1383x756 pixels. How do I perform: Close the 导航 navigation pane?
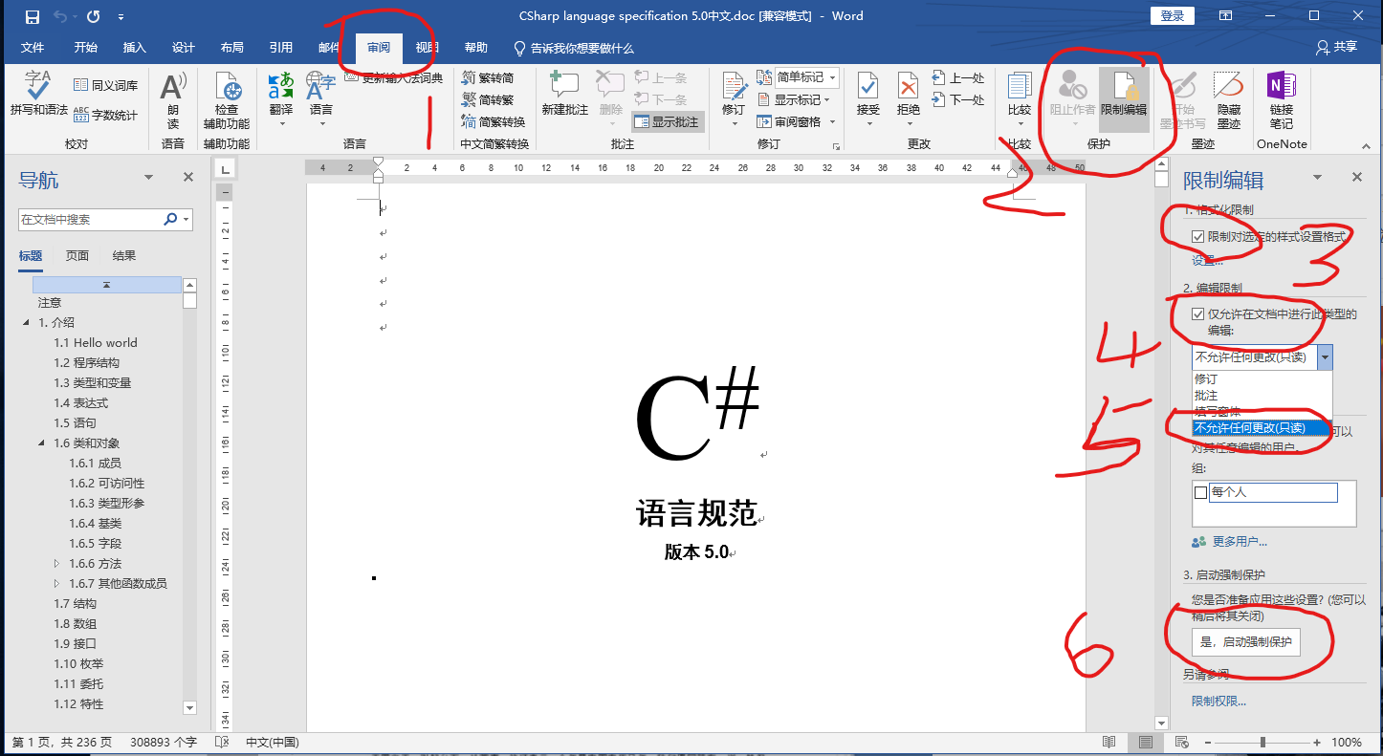click(188, 178)
